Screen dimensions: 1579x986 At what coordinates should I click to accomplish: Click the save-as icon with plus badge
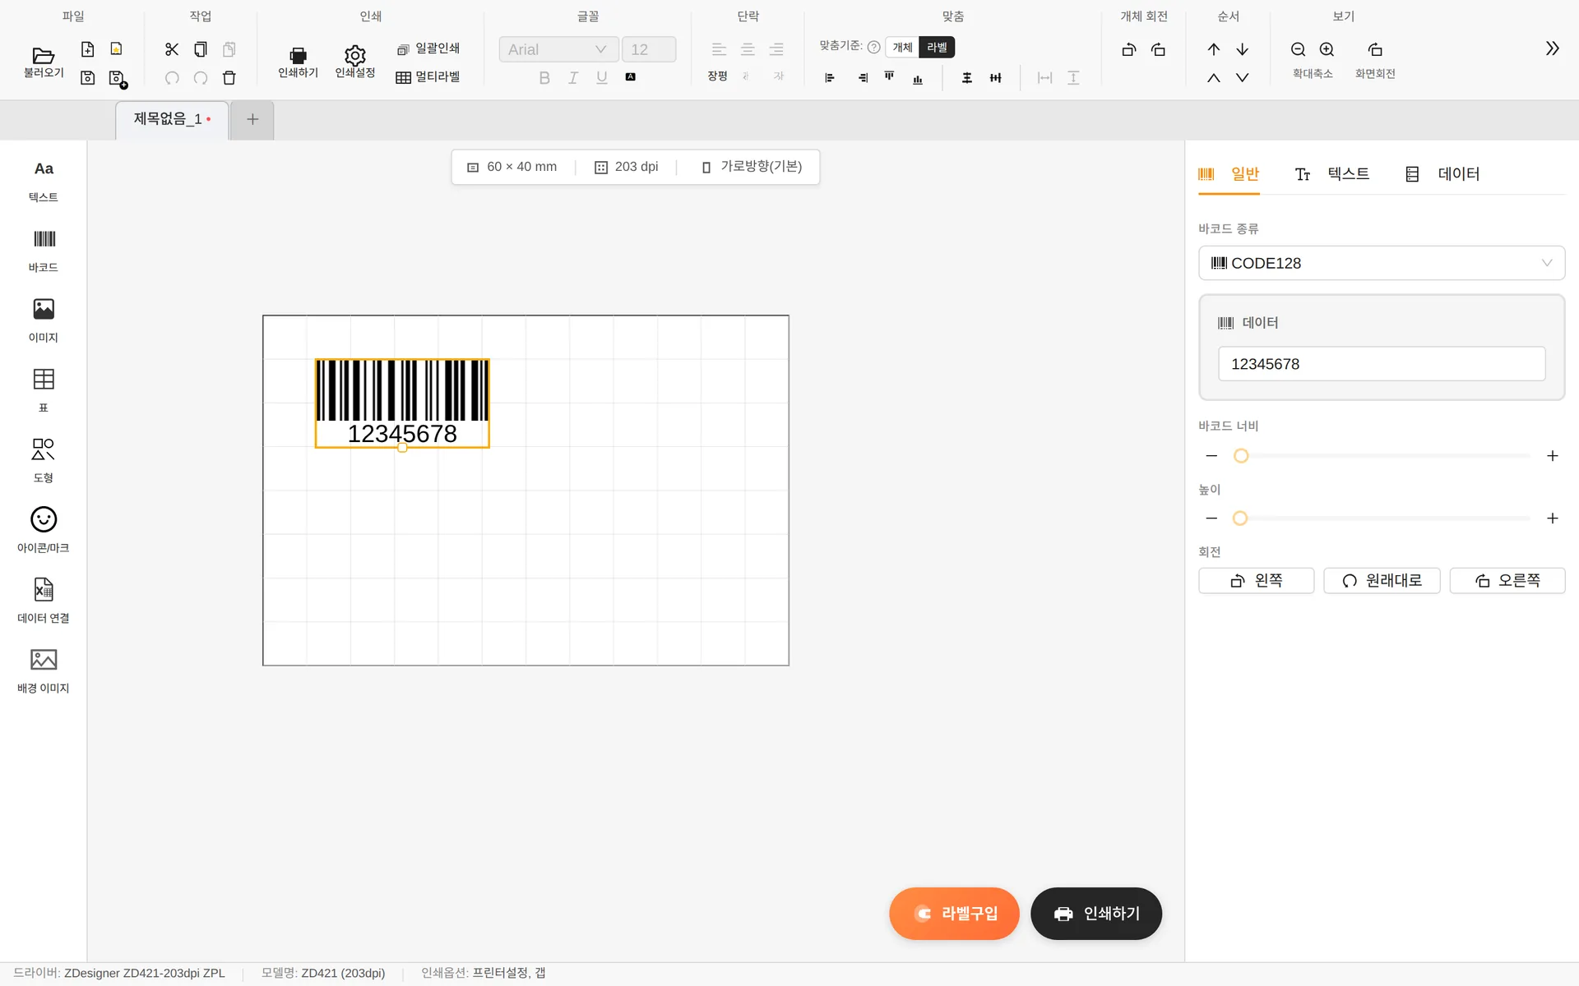point(118,79)
